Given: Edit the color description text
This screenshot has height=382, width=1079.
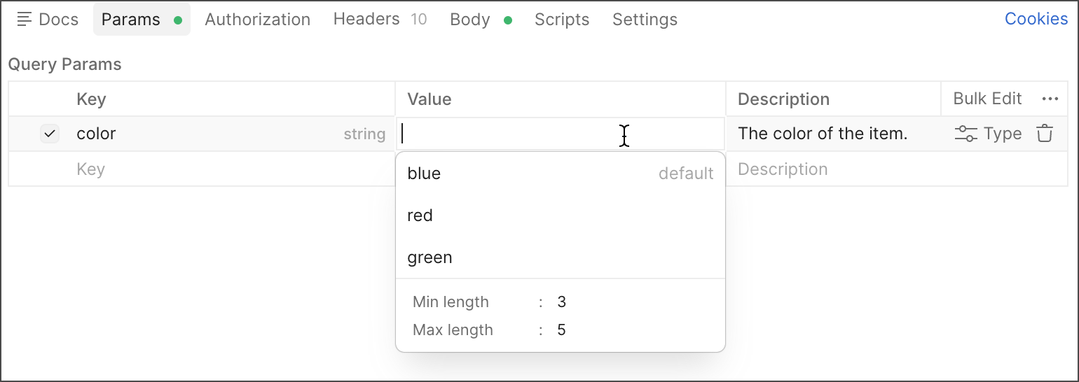Looking at the screenshot, I should pos(823,134).
